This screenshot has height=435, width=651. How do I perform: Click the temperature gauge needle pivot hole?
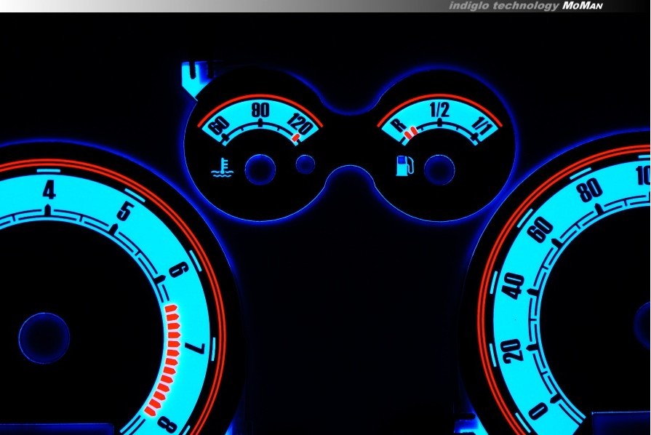point(260,169)
